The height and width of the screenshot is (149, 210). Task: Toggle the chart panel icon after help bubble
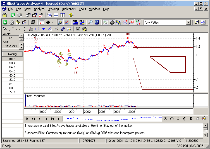coord(203,22)
